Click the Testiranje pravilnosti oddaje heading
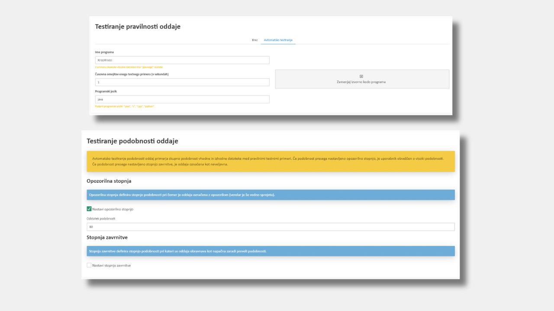The height and width of the screenshot is (311, 554). click(138, 27)
